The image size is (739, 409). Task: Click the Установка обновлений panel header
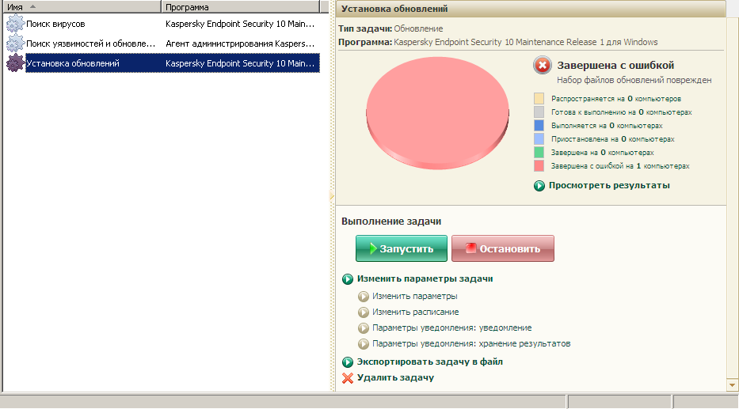point(531,9)
